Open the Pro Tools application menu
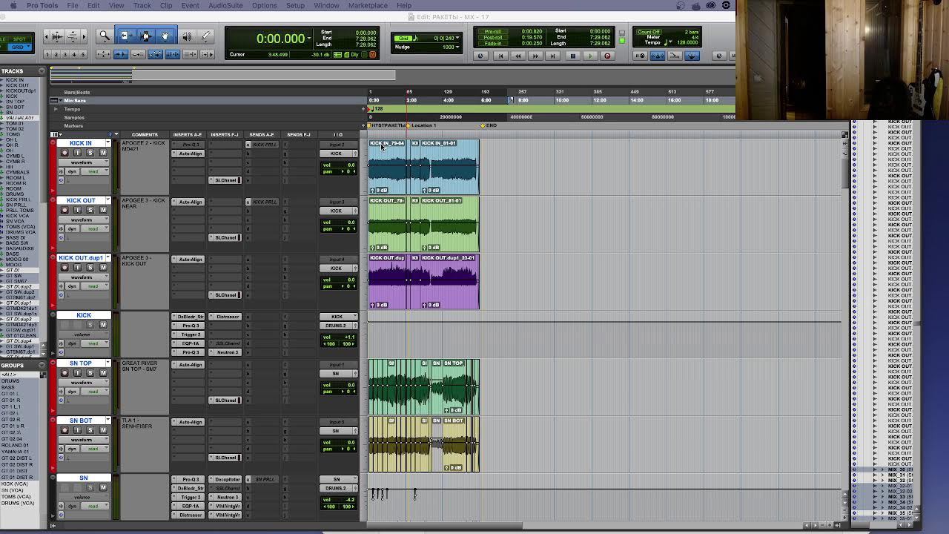Screen dimensions: 949x534 pyautogui.click(x=42, y=5)
